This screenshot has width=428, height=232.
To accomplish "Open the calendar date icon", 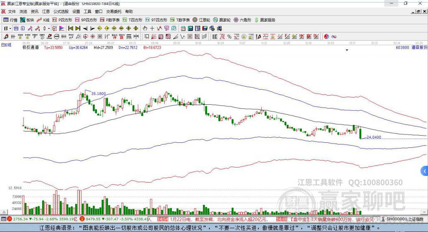I will [x=183, y=28].
